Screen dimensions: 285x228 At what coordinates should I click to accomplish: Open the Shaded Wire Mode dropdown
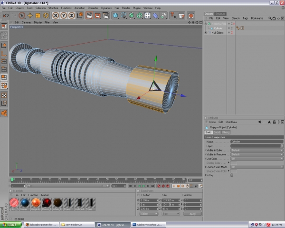click(x=257, y=167)
